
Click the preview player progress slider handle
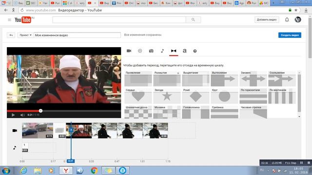(40, 111)
